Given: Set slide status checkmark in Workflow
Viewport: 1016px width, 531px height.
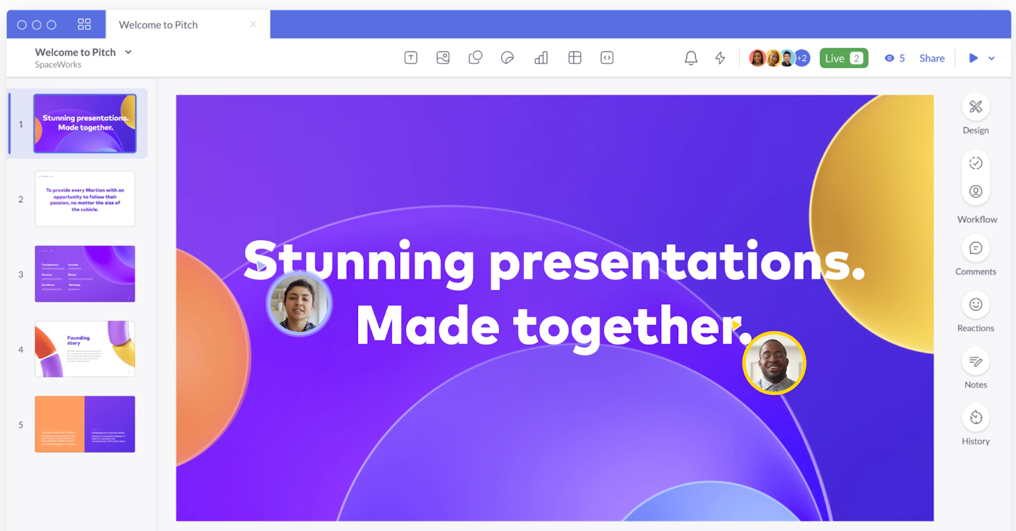Looking at the screenshot, I should pos(976,163).
